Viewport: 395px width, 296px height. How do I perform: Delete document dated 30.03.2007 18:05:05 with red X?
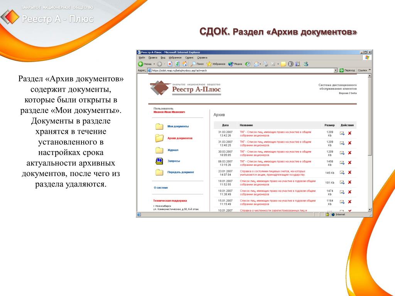349,153
